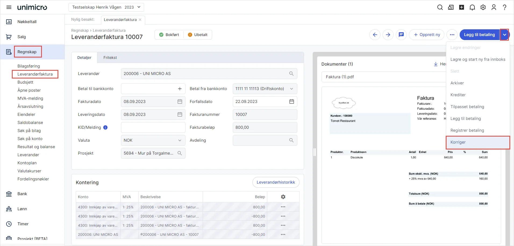514x246 pixels.
Task: Open Kontering table column settings gear
Action: pyautogui.click(x=283, y=197)
